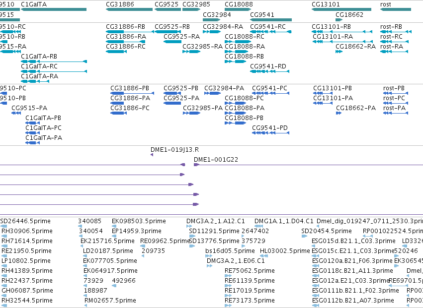Image resolution: width=423 pixels, height=308 pixels.
Task: Click EST RM02657.5prime label
Action: pos(110,301)
